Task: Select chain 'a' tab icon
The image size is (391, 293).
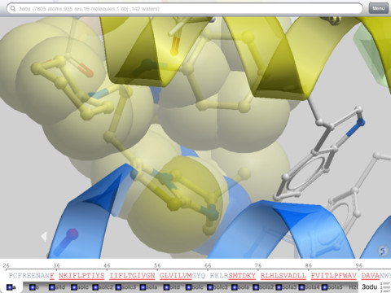Action: point(10,287)
